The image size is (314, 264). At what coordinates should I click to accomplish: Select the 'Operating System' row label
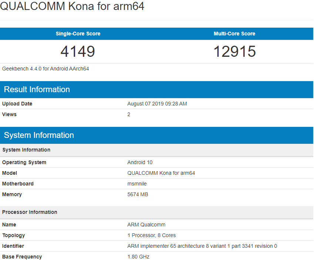(x=24, y=162)
